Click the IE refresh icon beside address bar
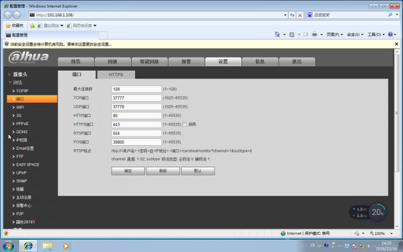The width and height of the screenshot is (403, 252). [292, 15]
